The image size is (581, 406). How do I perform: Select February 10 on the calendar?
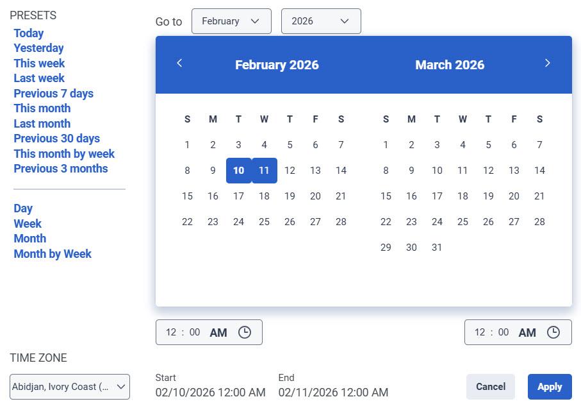click(238, 171)
